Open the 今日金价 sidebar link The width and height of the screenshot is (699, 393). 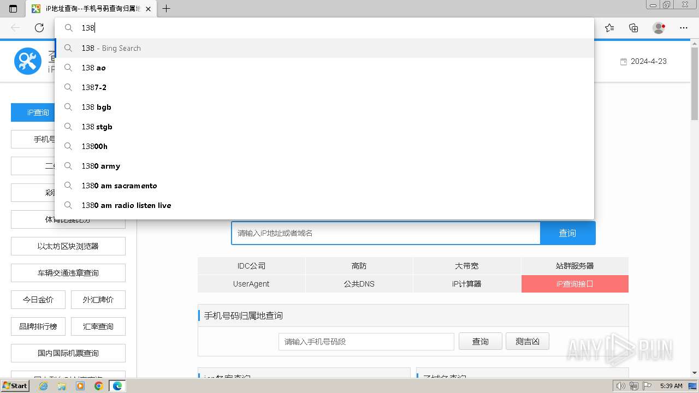click(x=38, y=300)
